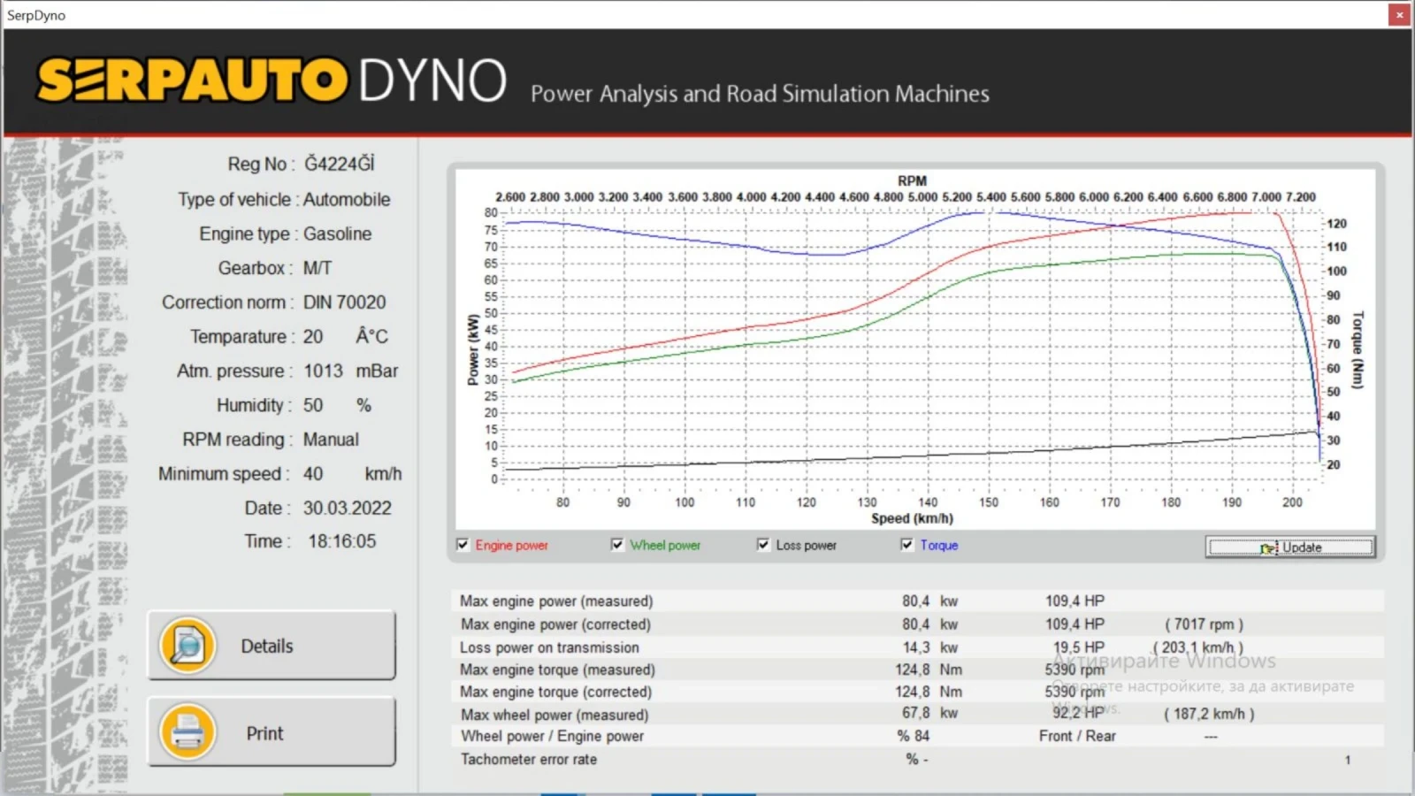This screenshot has width=1415, height=796.
Task: Click the Speed (km/h) axis label
Action: point(912,519)
